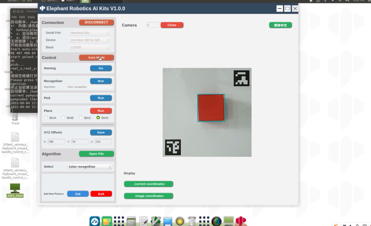371x226 pixels.
Task: Open the Vim icon in the dock
Action: click(156, 221)
